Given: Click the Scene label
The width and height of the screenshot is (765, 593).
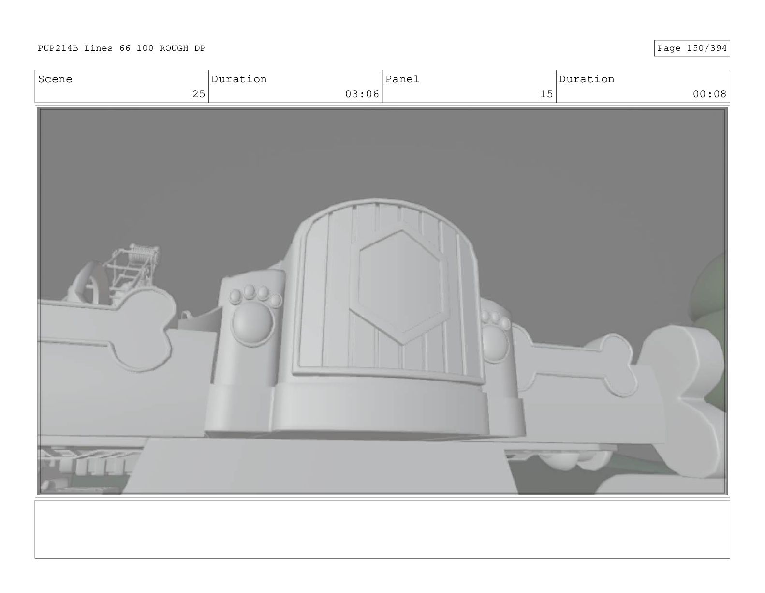Looking at the screenshot, I should click(x=55, y=79).
